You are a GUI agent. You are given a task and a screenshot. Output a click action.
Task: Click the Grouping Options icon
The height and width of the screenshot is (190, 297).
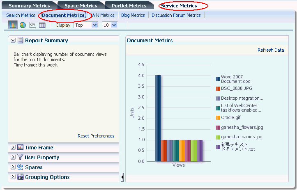pos(20,177)
